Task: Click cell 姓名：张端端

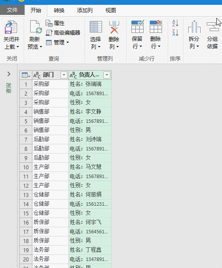Action: pos(90,84)
